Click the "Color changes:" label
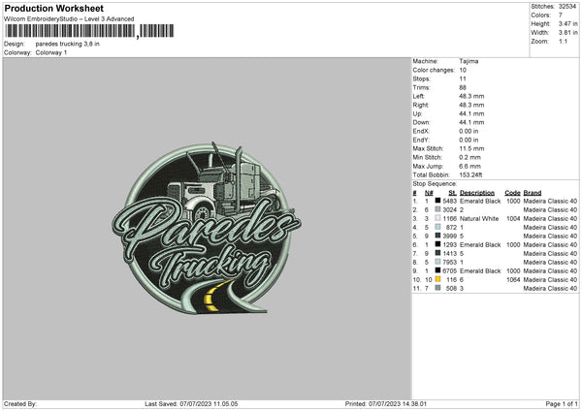This screenshot has width=582, height=411. 434,70
